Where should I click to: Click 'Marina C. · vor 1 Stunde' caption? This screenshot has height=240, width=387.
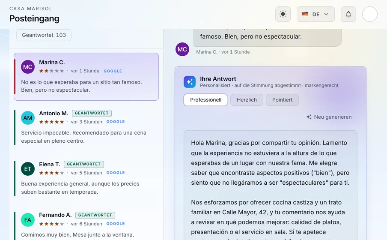pyautogui.click(x=223, y=52)
